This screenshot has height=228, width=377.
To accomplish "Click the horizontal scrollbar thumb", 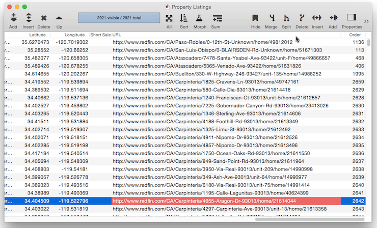I will click(310, 219).
